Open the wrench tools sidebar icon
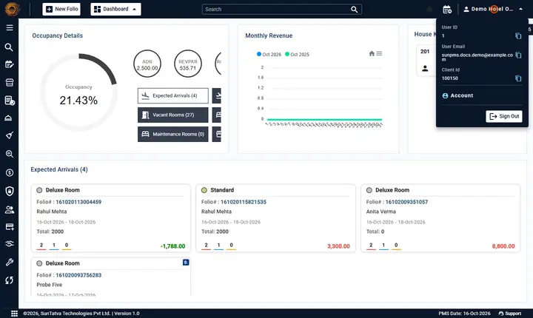This screenshot has width=533, height=318. pos(10,262)
